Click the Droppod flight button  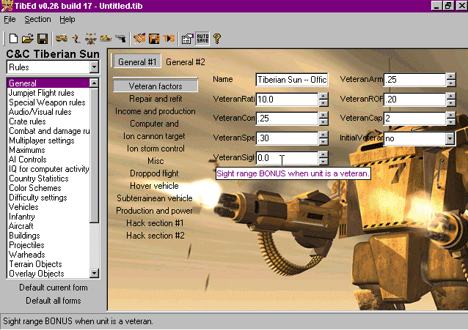point(156,173)
